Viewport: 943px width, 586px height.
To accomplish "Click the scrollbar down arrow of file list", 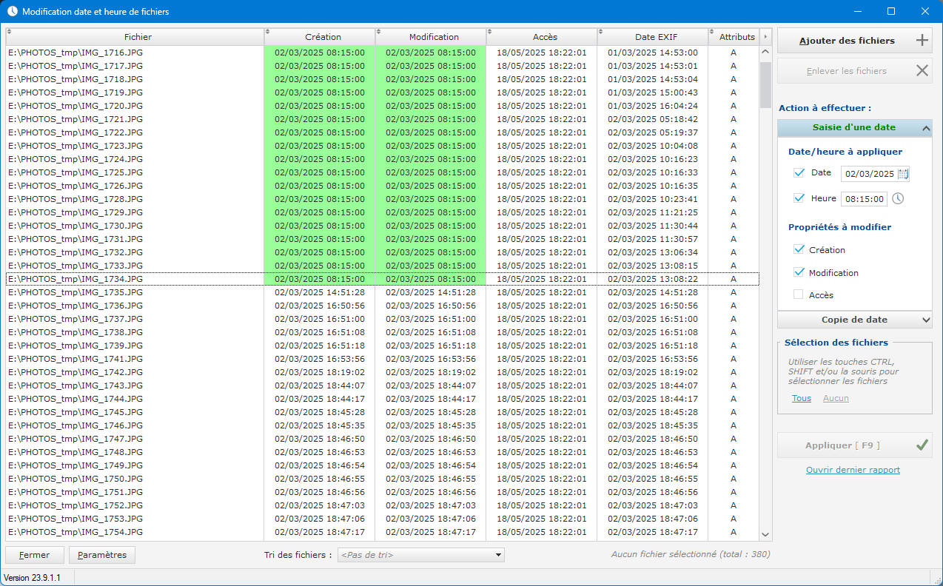I will [x=765, y=534].
